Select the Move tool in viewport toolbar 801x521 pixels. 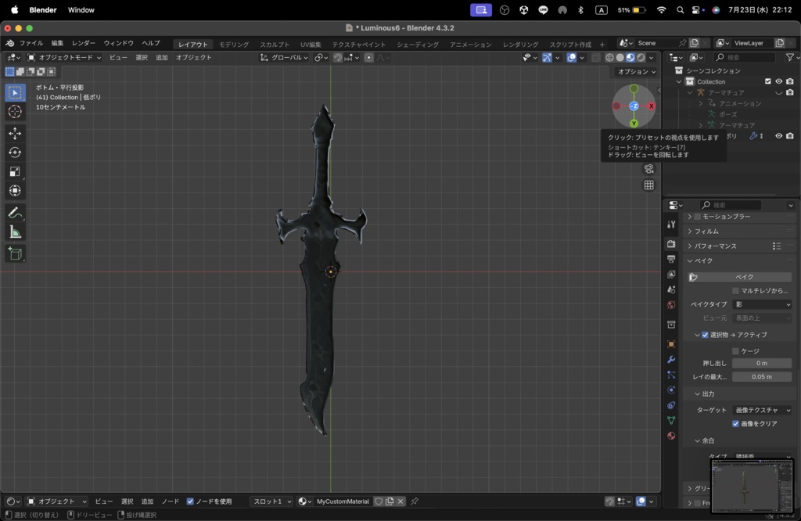pyautogui.click(x=14, y=134)
